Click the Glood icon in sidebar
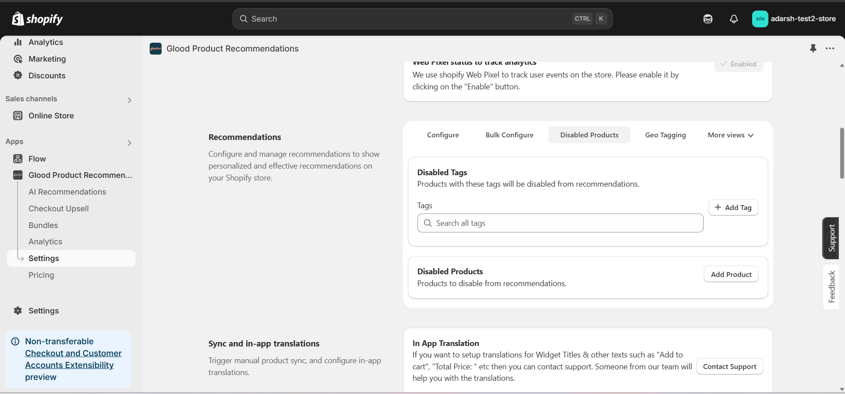 tap(18, 175)
